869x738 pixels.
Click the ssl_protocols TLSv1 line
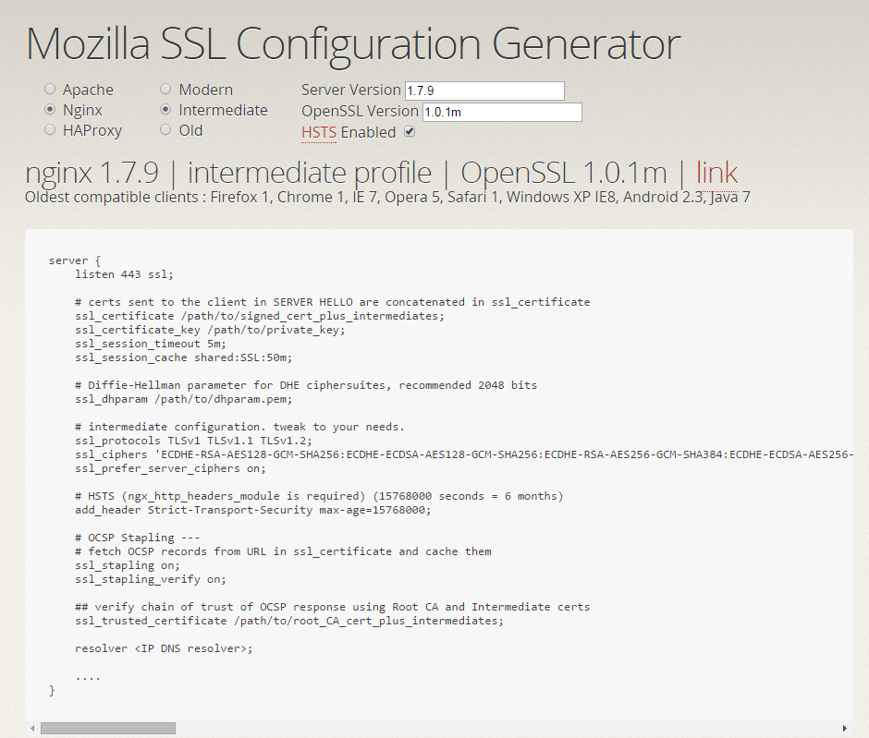click(x=193, y=441)
